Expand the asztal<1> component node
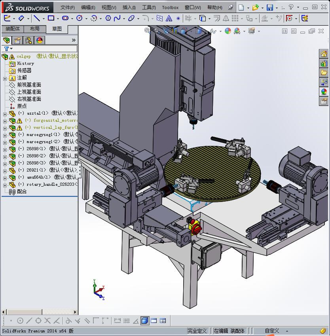Image resolution: width=330 pixels, height=336 pixels. point(5,114)
